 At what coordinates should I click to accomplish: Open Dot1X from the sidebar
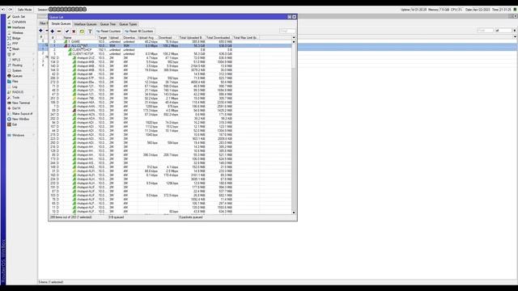[16, 108]
